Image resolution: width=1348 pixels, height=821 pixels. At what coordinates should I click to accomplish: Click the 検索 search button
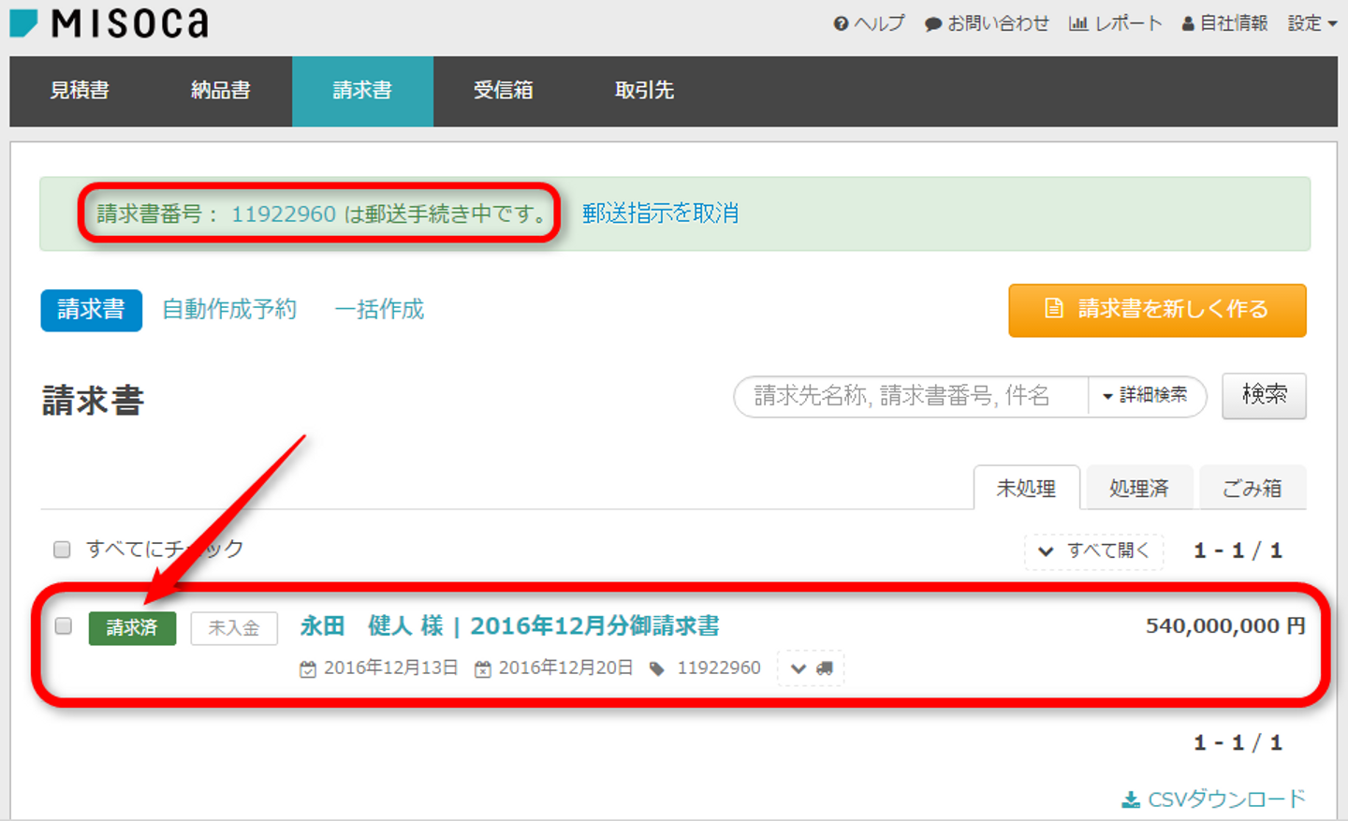pyautogui.click(x=1264, y=396)
